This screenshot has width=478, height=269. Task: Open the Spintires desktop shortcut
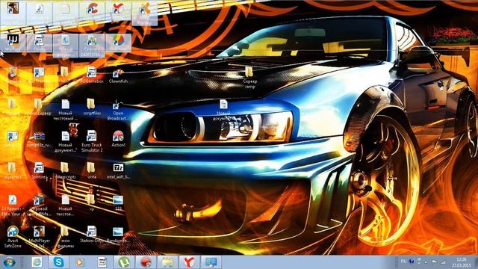pos(39,171)
